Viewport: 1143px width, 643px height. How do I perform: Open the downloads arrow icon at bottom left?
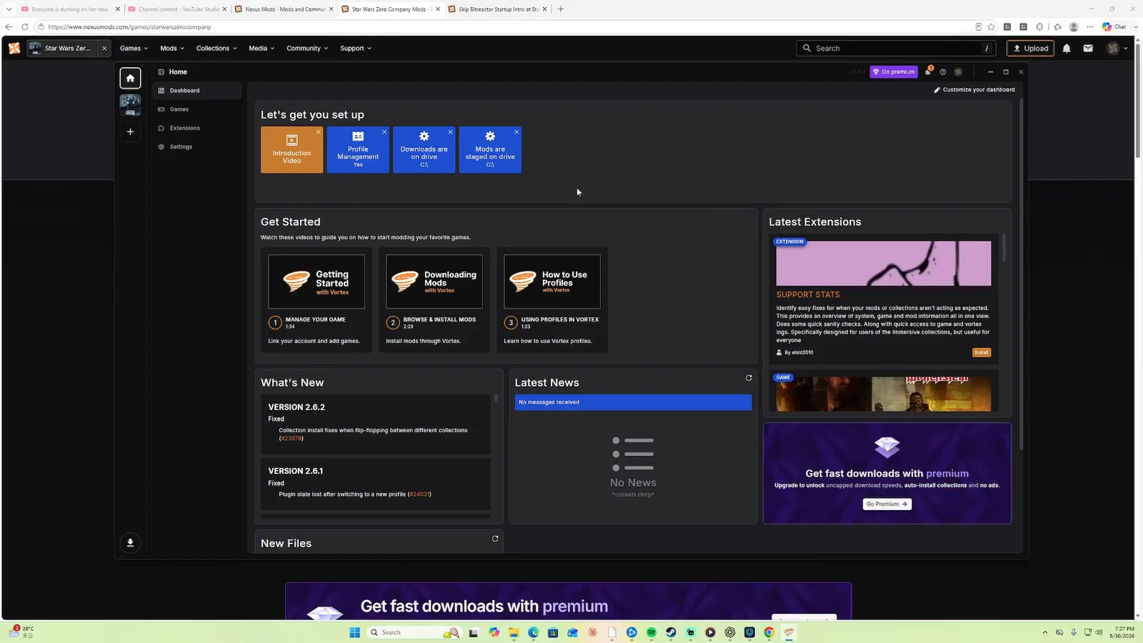[130, 543]
